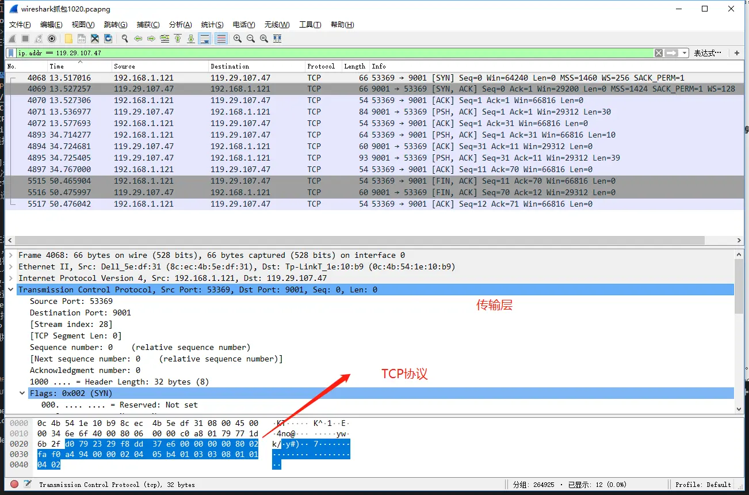
Task: Click the Restart current capture icon
Action: coord(39,39)
